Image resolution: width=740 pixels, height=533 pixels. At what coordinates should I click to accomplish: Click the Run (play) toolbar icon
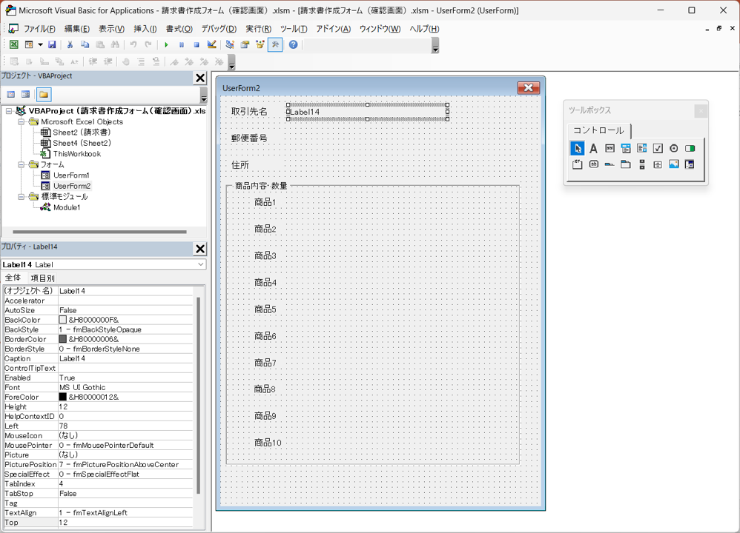pos(166,45)
